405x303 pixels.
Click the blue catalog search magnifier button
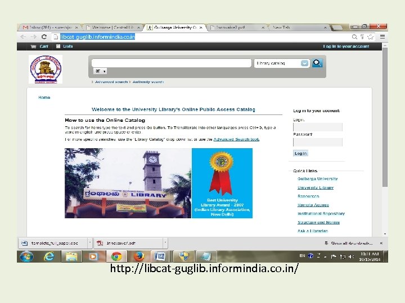[317, 63]
